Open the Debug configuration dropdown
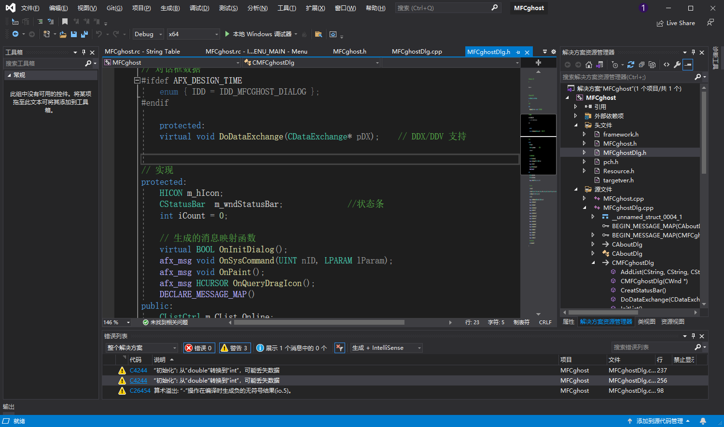 (148, 34)
